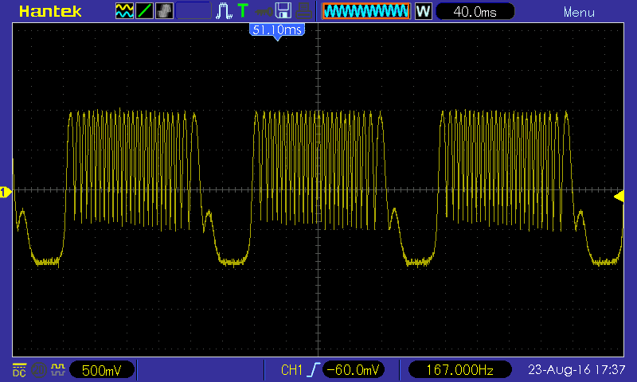Click the key lock icon
637x382 pixels.
[264, 12]
